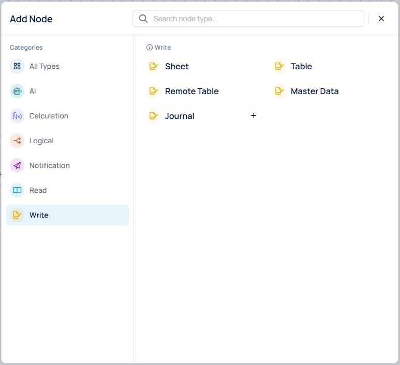400x365 pixels.
Task: Pick the Remote Table node
Action: 191,91
